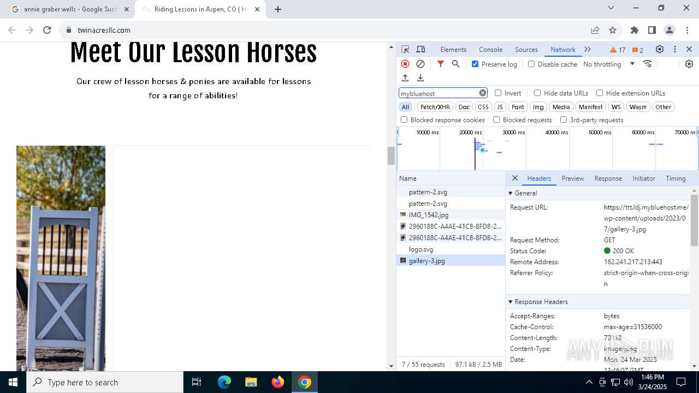Open Chrome profile avatar

(670, 30)
